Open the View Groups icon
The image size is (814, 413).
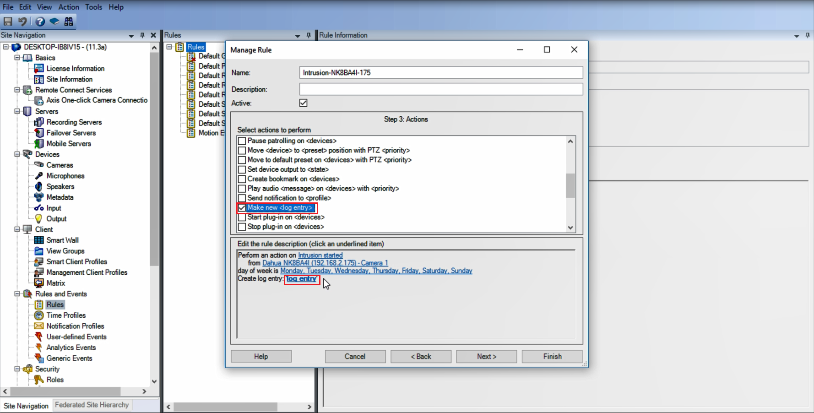point(39,251)
